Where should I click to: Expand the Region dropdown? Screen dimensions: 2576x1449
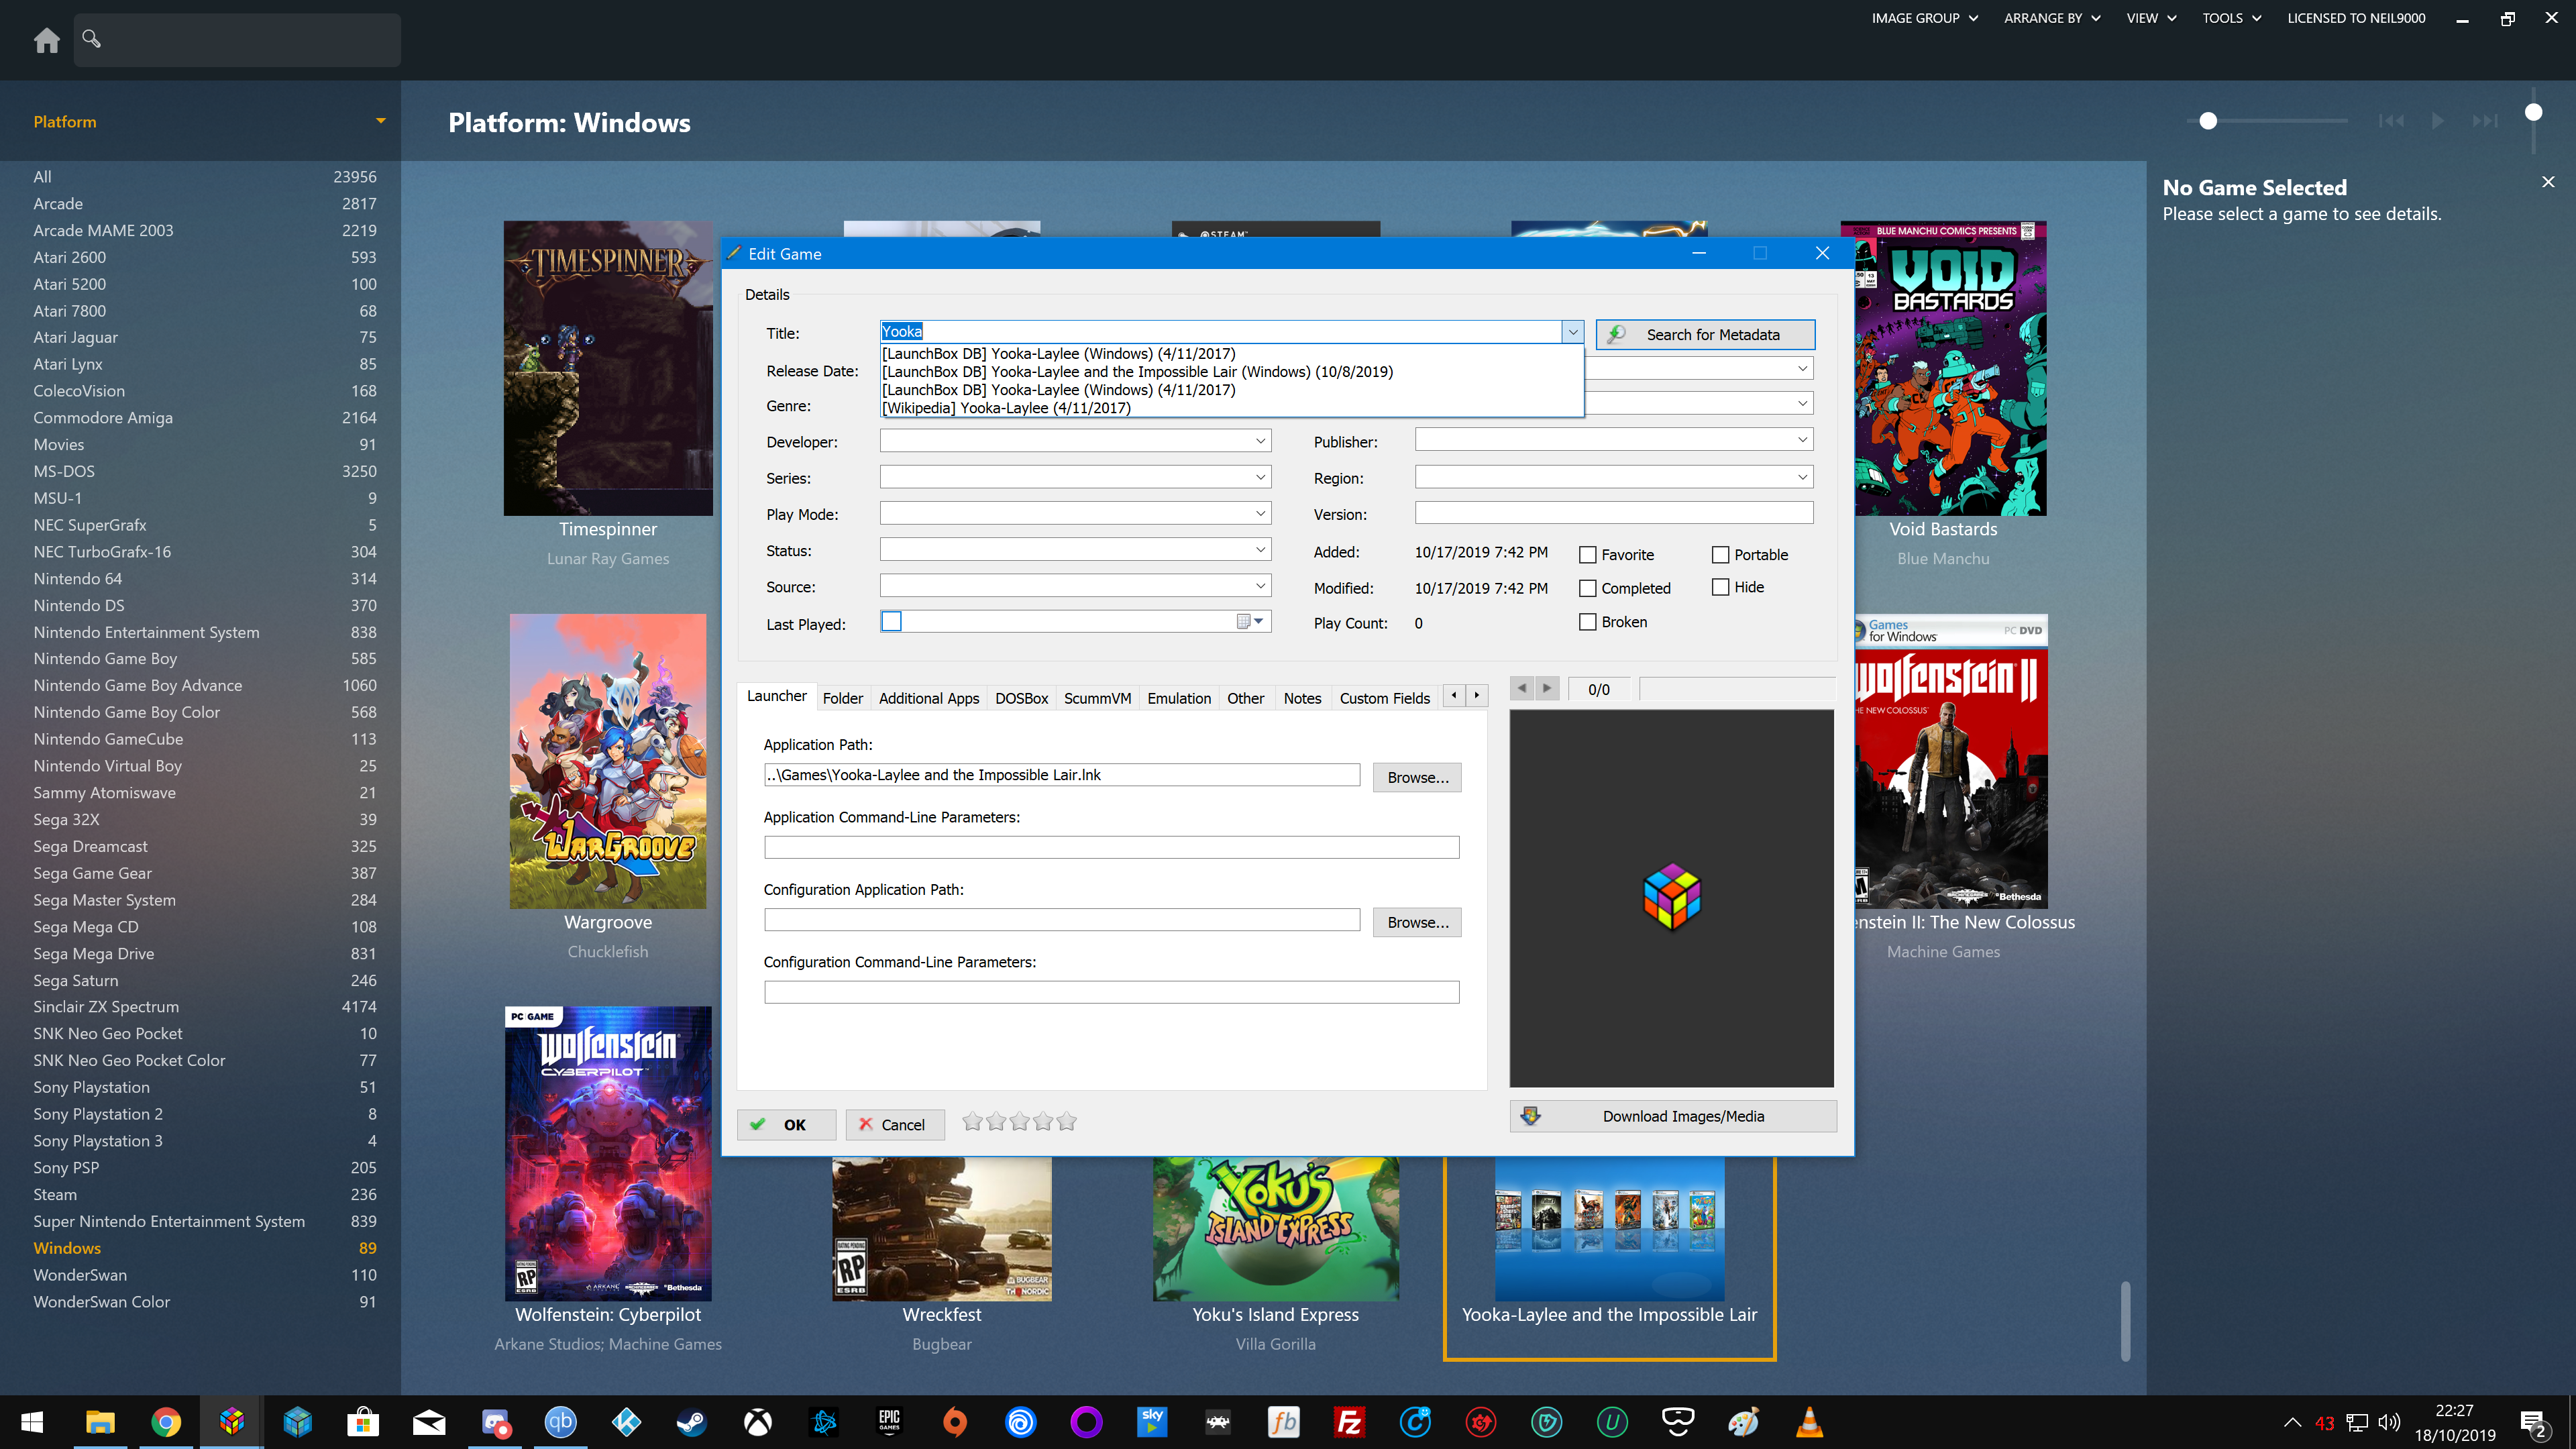coord(1802,477)
